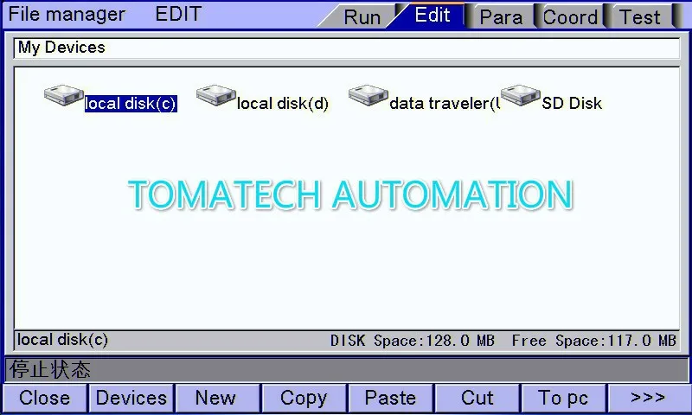Select the SD Disk drive icon

coord(521,95)
